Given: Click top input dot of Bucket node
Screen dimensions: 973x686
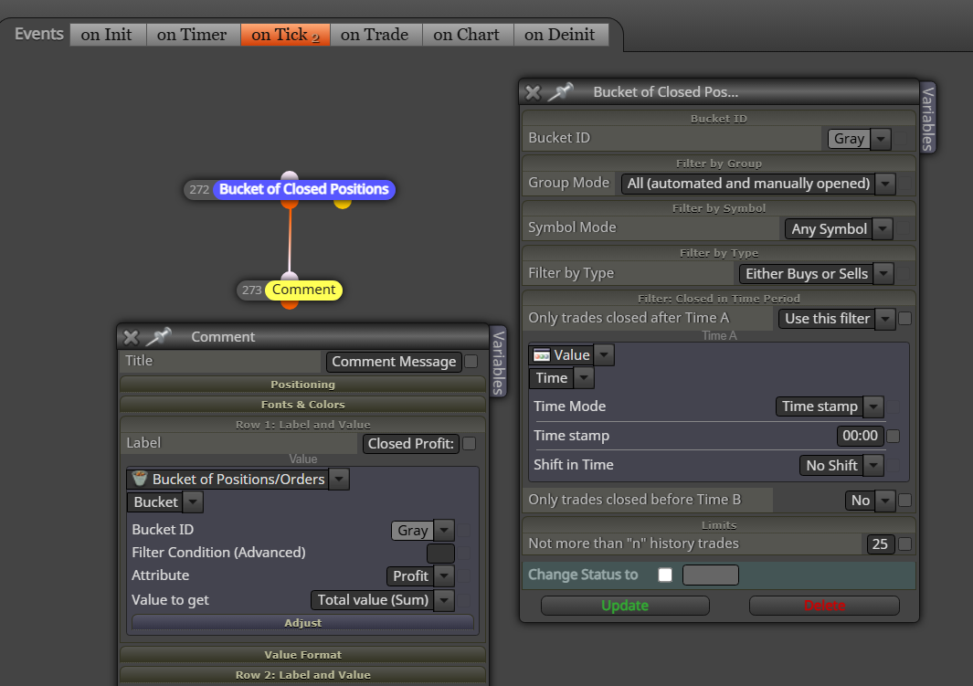Looking at the screenshot, I should (x=290, y=177).
